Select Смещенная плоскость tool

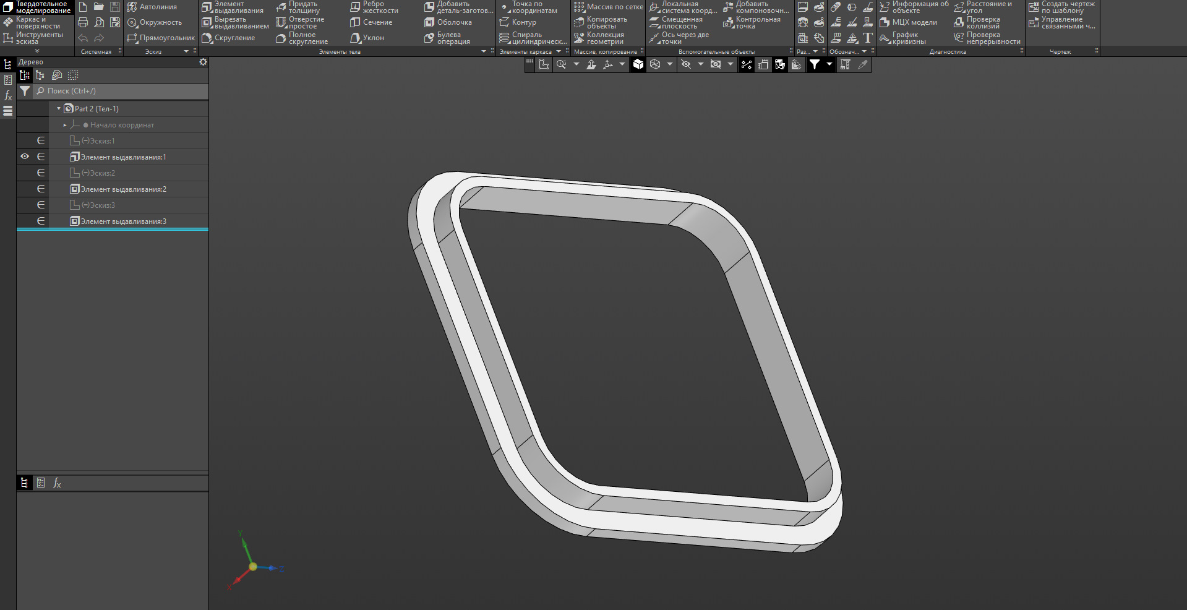point(675,22)
